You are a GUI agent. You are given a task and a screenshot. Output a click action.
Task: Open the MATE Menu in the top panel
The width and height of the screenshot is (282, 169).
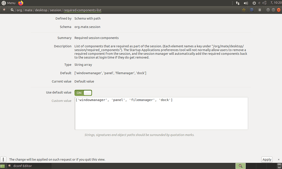pos(9,3)
